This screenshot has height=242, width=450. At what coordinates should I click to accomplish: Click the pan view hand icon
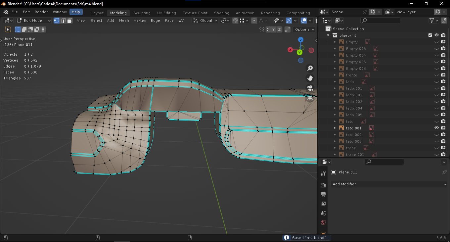[310, 78]
